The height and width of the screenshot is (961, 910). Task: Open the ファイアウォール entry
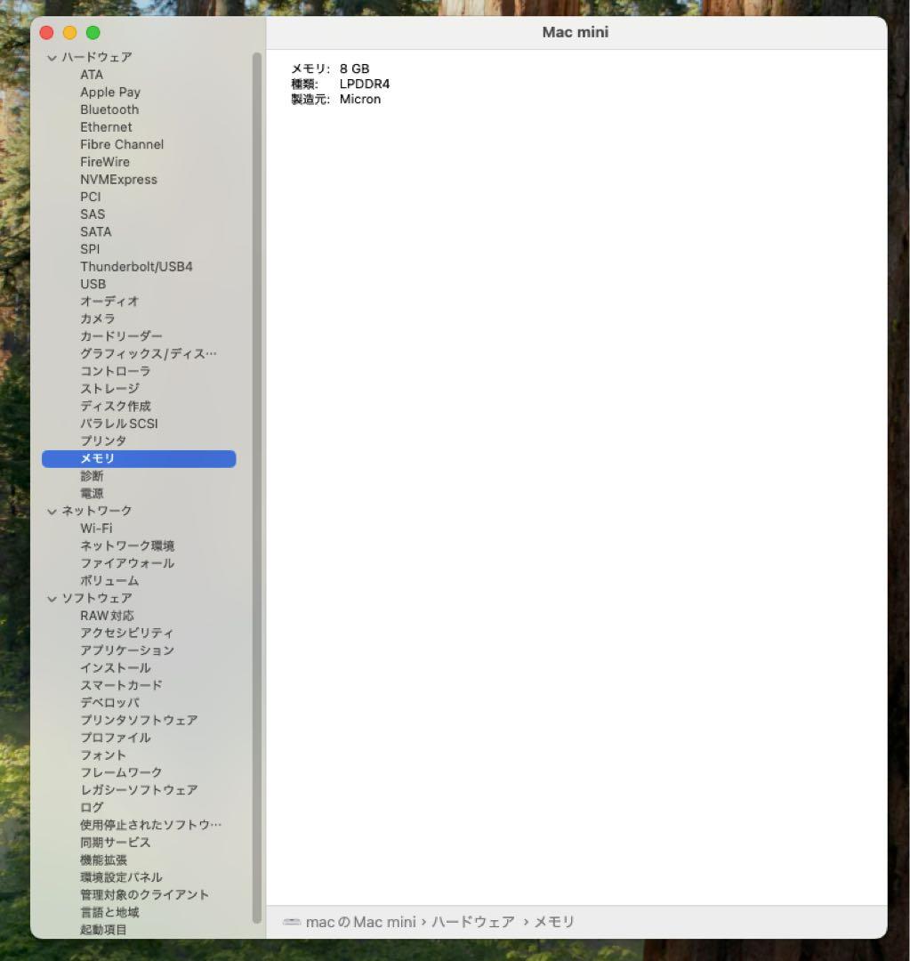127,563
